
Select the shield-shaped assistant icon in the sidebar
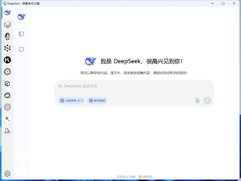7,72
